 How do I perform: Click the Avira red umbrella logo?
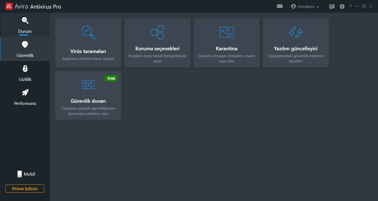point(9,6)
